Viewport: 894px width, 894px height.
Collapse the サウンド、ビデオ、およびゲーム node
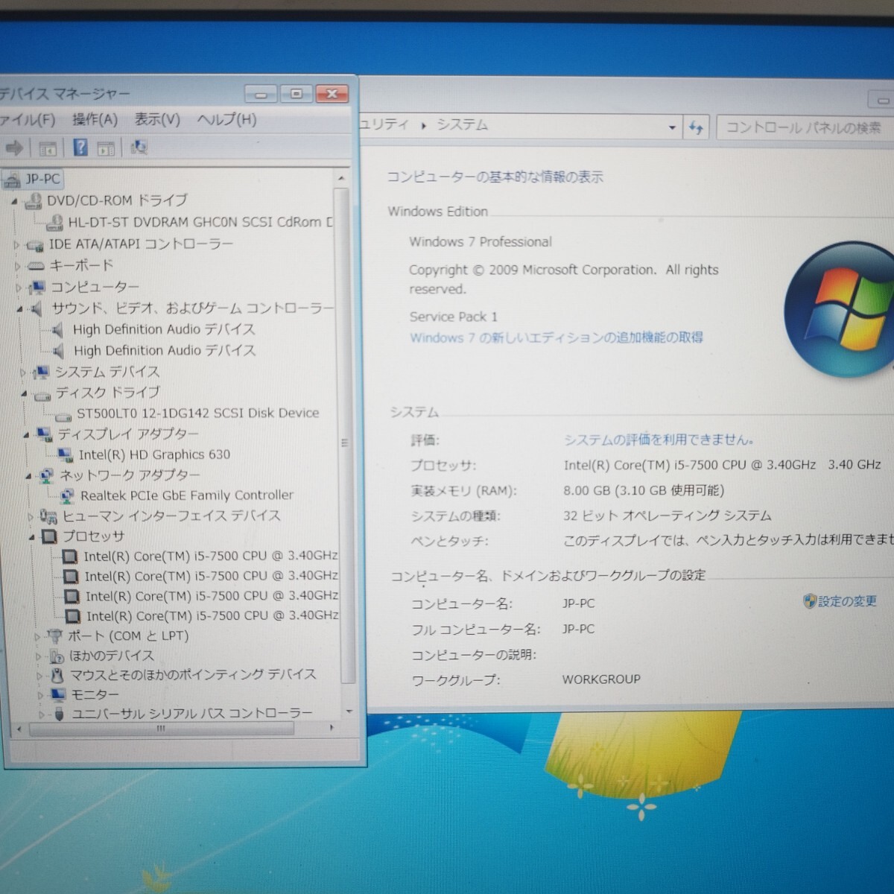coord(20,309)
